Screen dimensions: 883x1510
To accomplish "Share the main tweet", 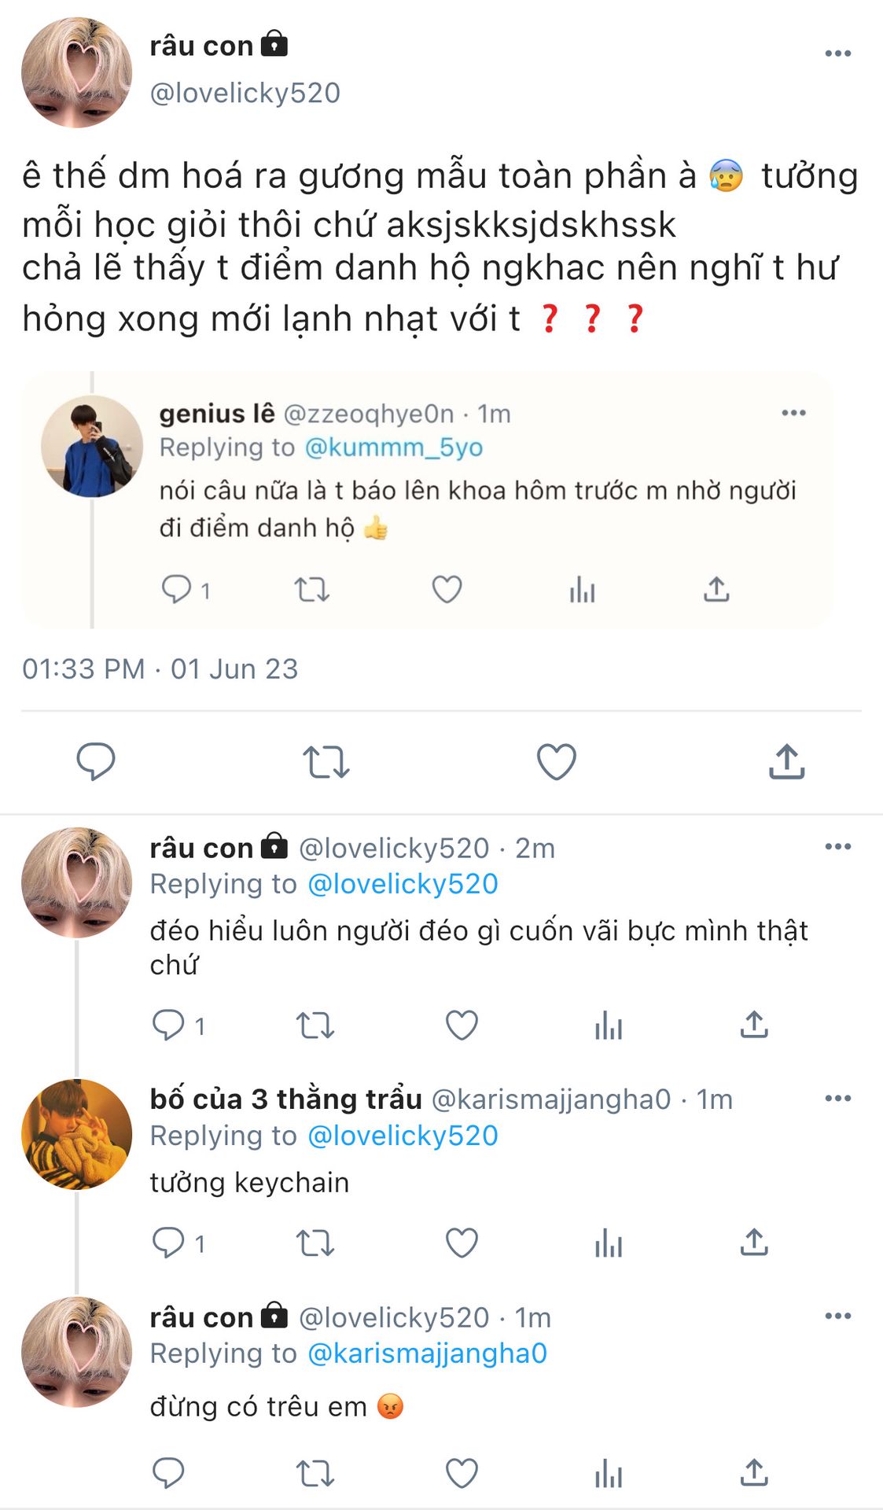I will 786,761.
